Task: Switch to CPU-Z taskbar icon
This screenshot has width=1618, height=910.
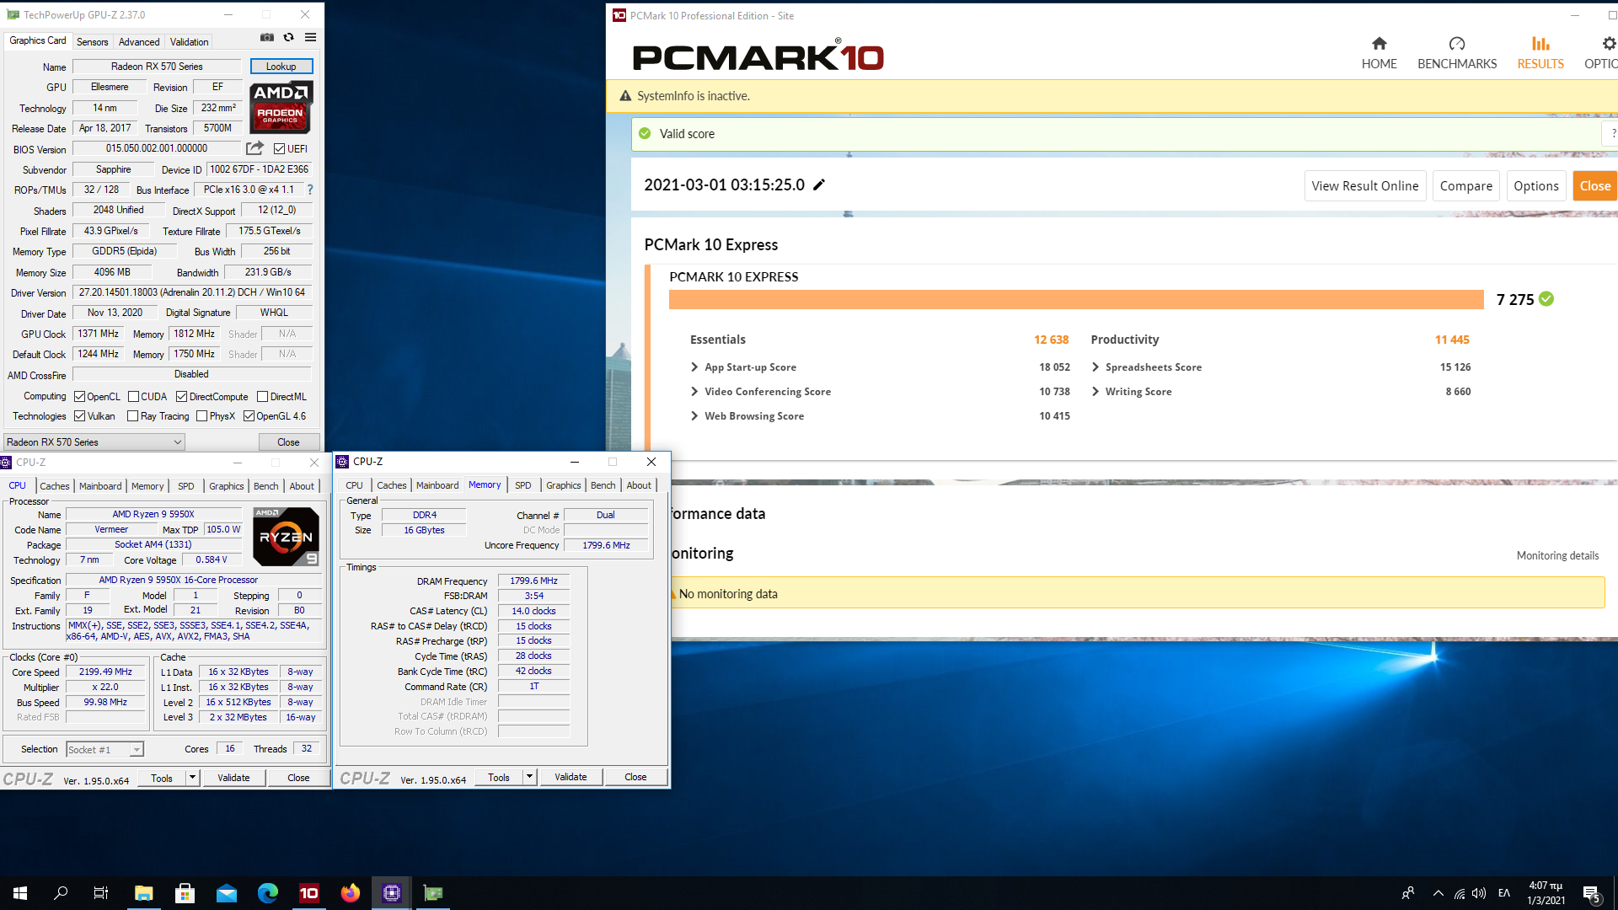Action: tap(392, 893)
